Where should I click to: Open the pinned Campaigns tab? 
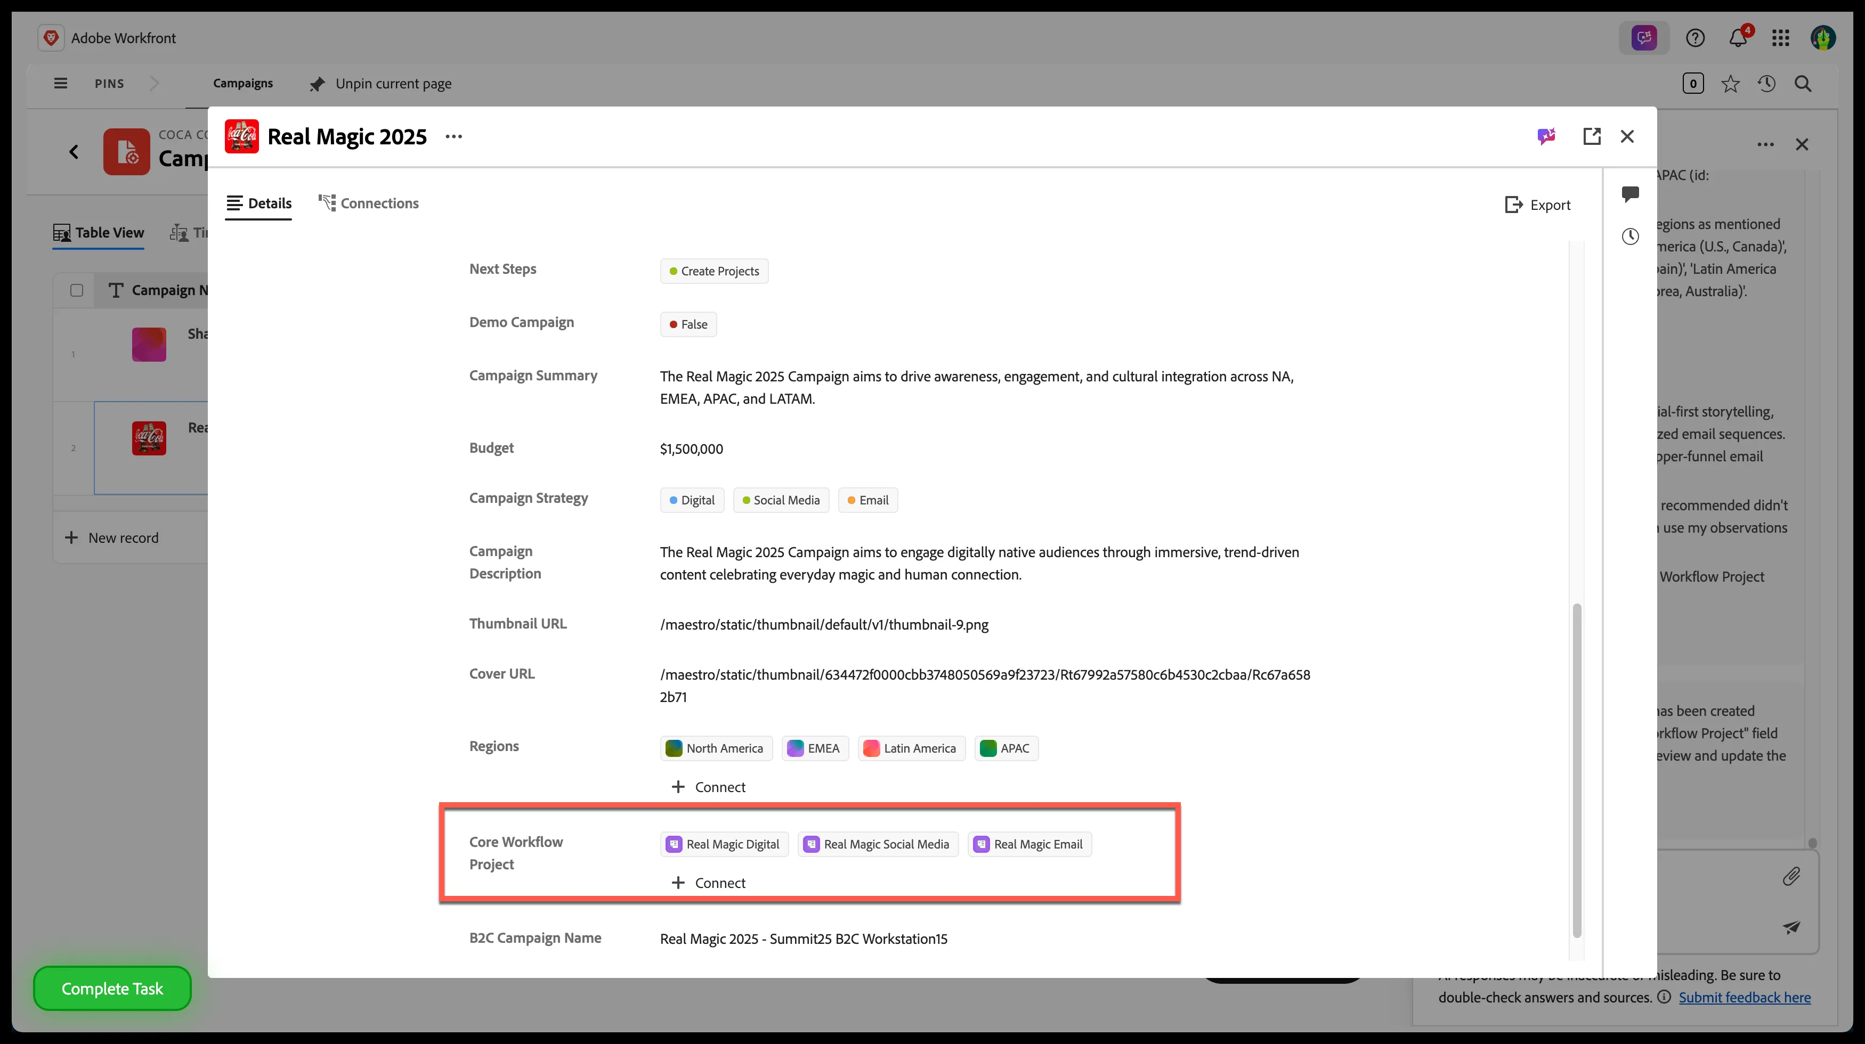tap(242, 83)
